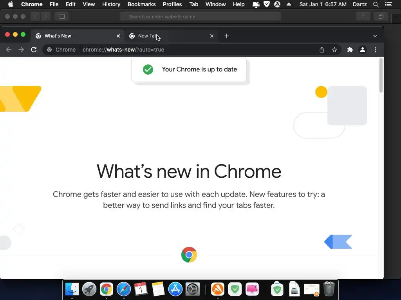Screen dimensions: 401x300
Task: Close the What's New tab
Action: coord(118,36)
